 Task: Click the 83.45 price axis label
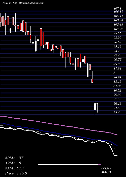click(117, 82)
